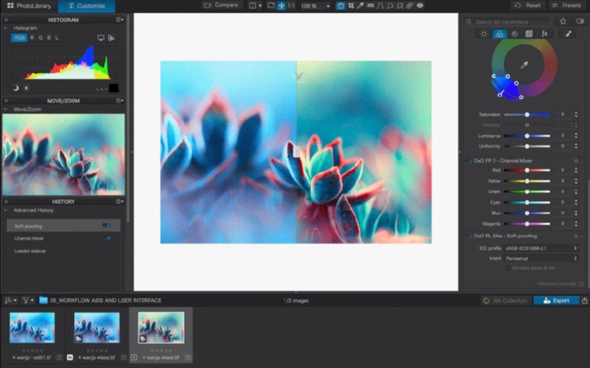Select the R channel in histogram
The width and height of the screenshot is (590, 368).
(x=32, y=38)
